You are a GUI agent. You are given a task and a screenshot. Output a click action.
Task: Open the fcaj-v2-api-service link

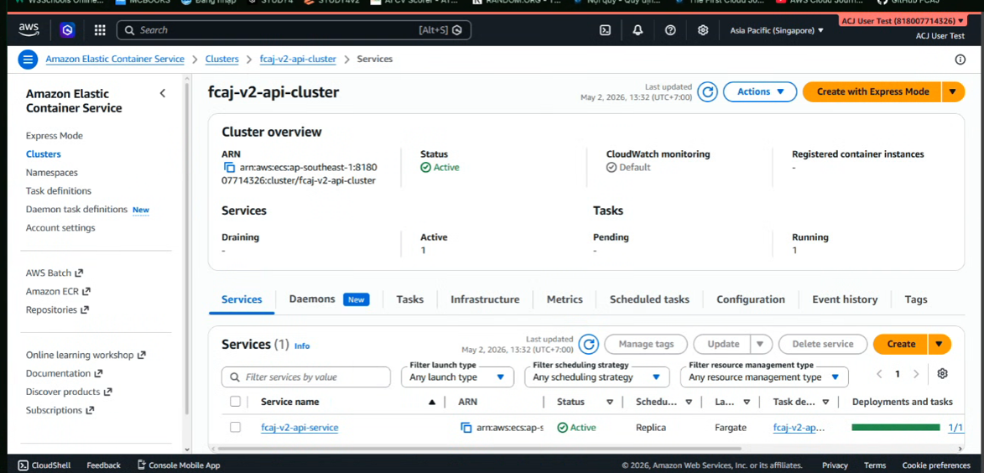click(299, 427)
